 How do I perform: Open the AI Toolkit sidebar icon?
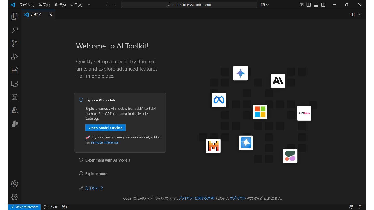(15, 97)
